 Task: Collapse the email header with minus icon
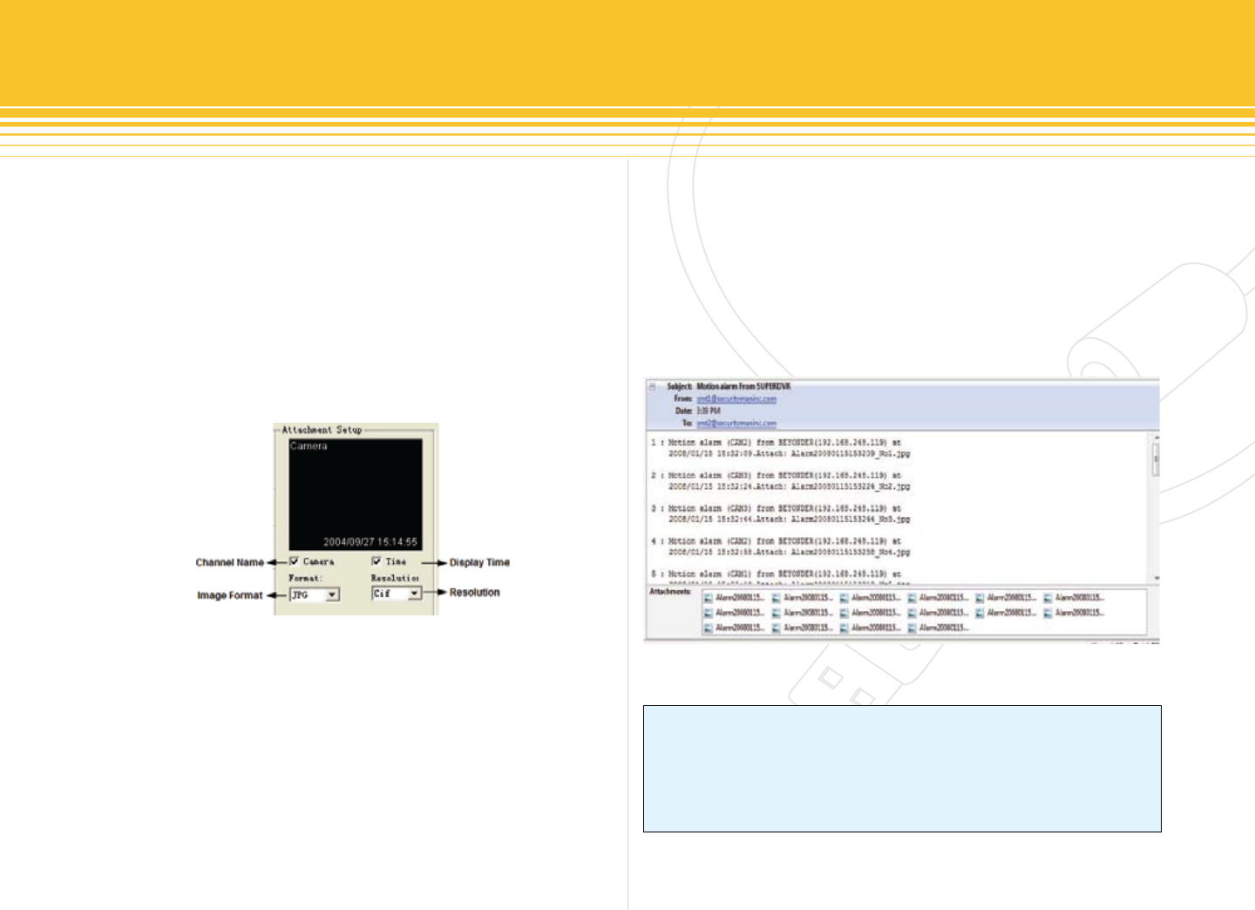652,386
